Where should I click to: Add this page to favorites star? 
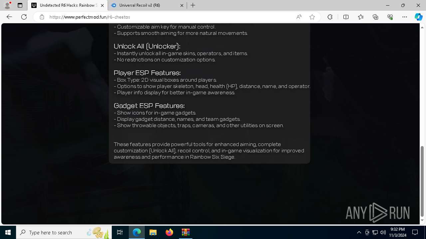point(312,17)
